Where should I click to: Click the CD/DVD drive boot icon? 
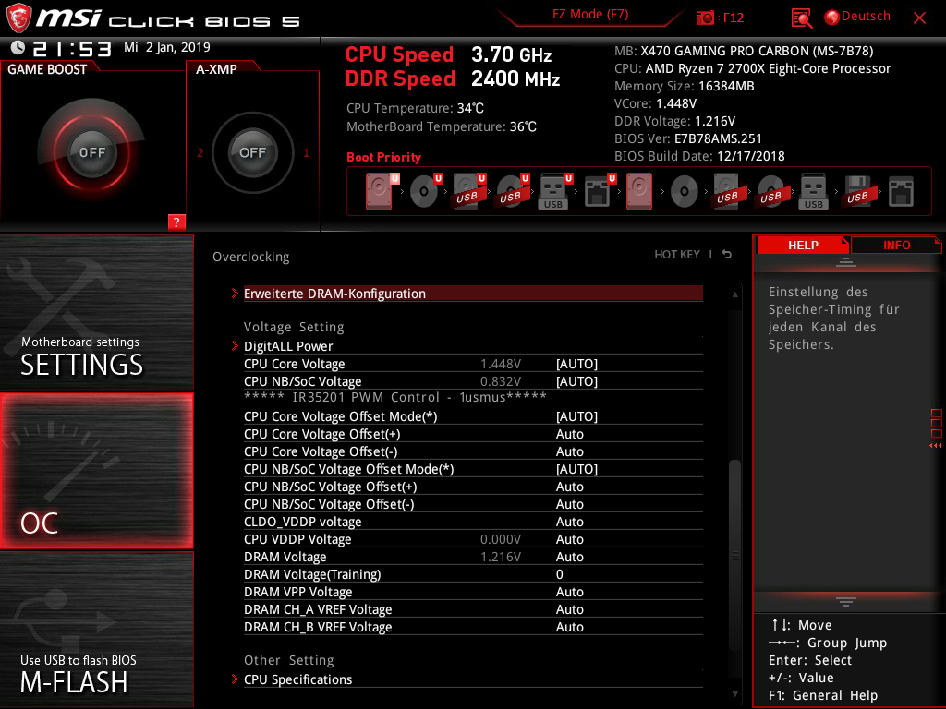[423, 191]
